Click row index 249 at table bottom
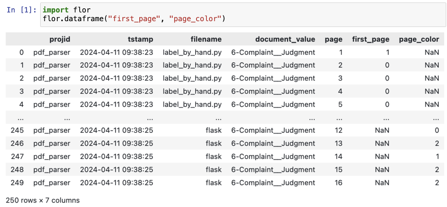 17,183
